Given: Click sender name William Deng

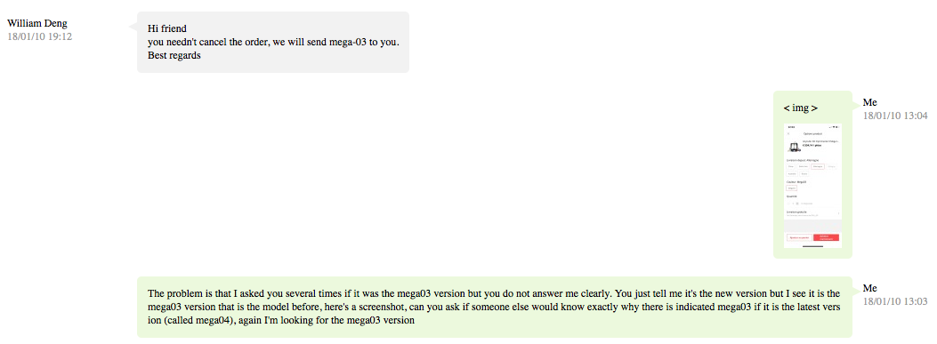Looking at the screenshot, I should point(37,23).
